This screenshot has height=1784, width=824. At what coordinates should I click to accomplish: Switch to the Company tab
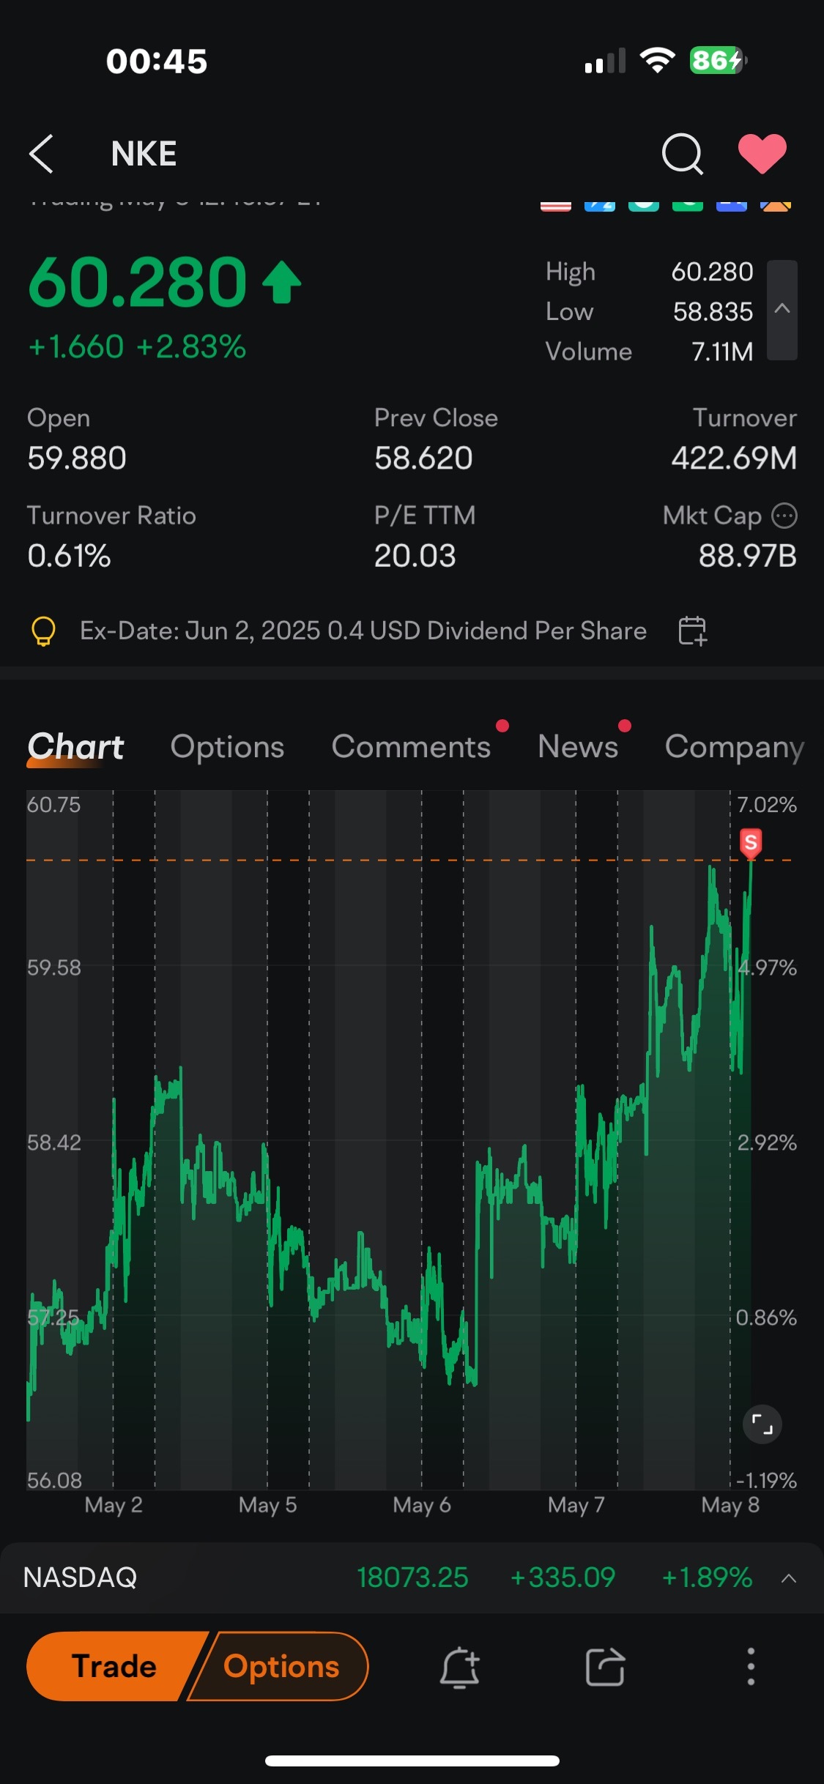click(x=735, y=747)
